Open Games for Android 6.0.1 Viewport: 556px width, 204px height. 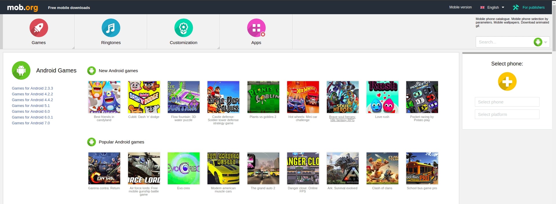pyautogui.click(x=32, y=117)
